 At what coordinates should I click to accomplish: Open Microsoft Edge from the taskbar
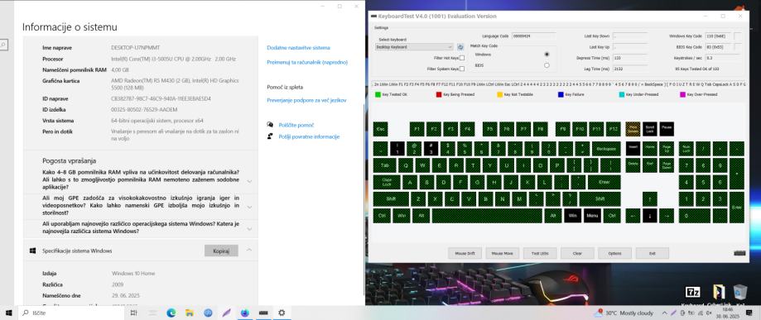coord(171,313)
